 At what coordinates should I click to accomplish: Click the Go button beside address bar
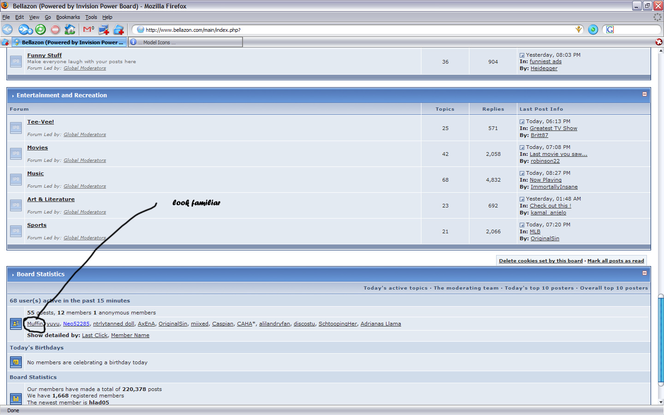coord(593,30)
